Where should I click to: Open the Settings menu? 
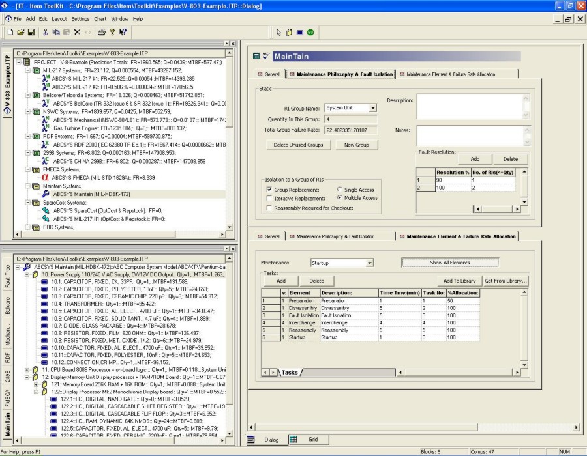coord(80,19)
